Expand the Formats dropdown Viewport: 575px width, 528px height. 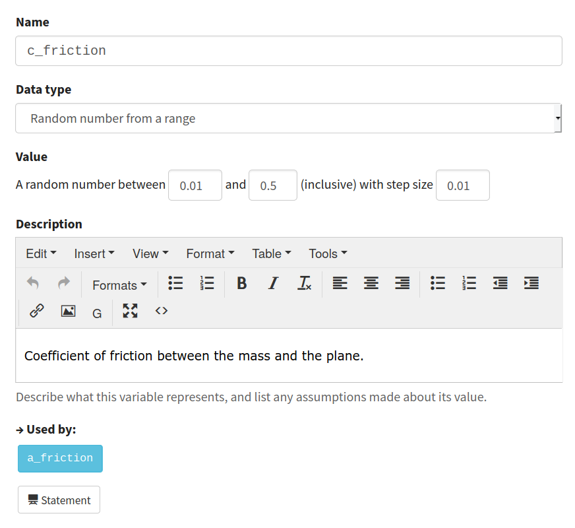click(x=119, y=285)
